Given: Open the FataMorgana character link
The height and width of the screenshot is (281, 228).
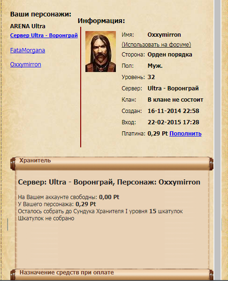Looking at the screenshot, I should (28, 50).
